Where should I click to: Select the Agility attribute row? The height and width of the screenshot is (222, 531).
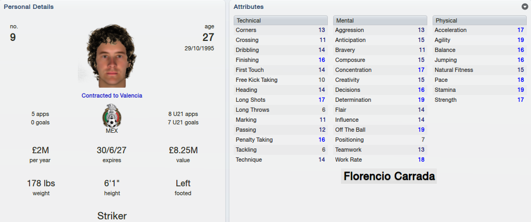(480, 40)
